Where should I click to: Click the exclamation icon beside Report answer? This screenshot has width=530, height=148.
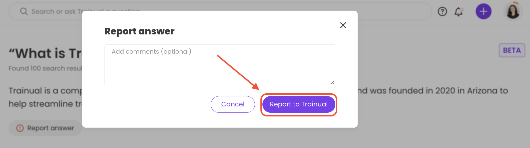point(20,128)
